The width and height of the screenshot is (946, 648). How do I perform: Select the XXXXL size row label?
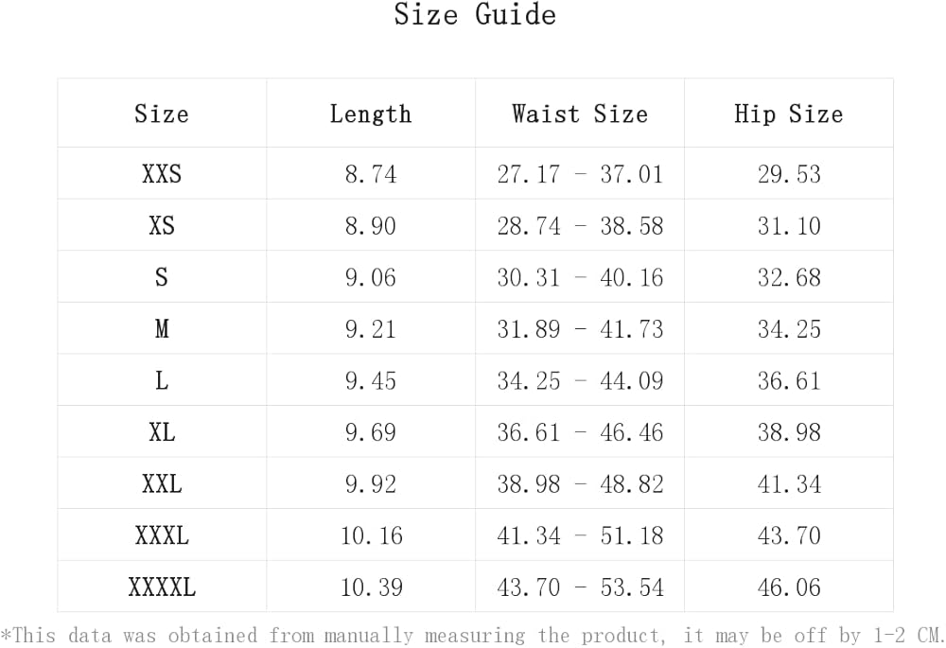click(162, 587)
